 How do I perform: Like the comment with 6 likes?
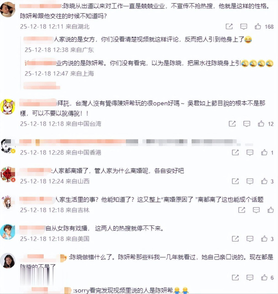point(264,277)
